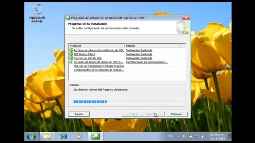Select the SQL Server setup taskbar button
Image resolution: width=255 pixels, height=143 pixels.
96,136
